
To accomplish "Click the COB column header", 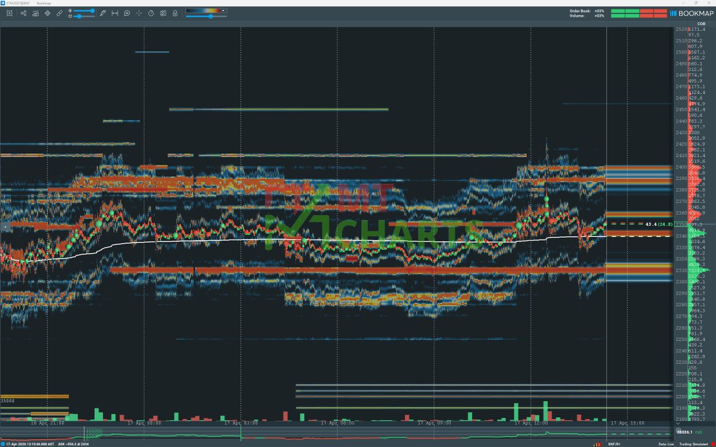I will click(700, 24).
